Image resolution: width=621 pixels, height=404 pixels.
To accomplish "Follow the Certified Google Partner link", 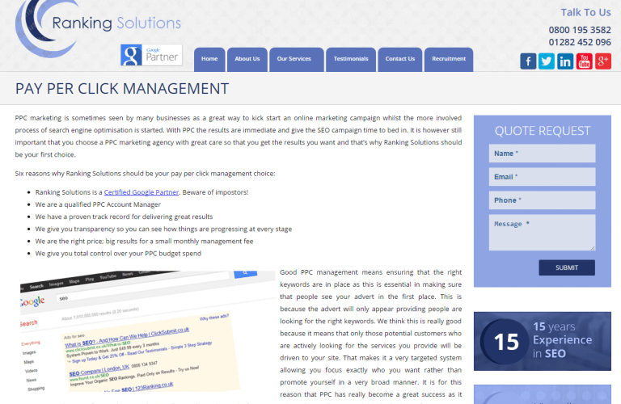I will 142,192.
